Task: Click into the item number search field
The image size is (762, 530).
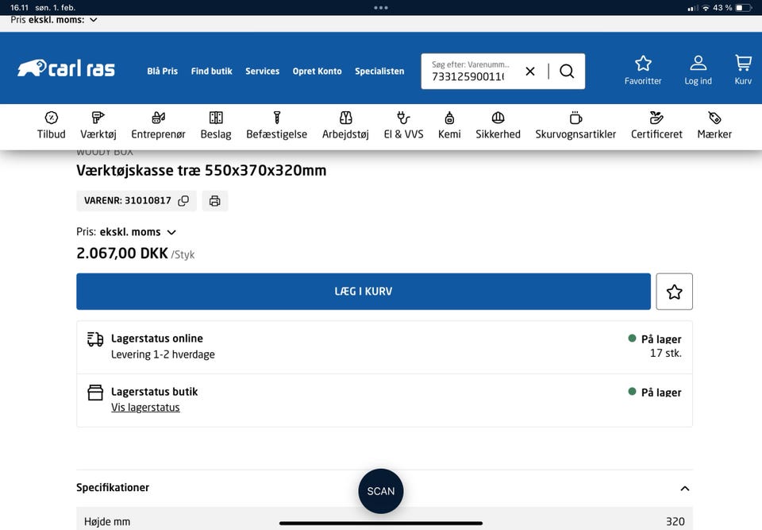Action: point(470,76)
